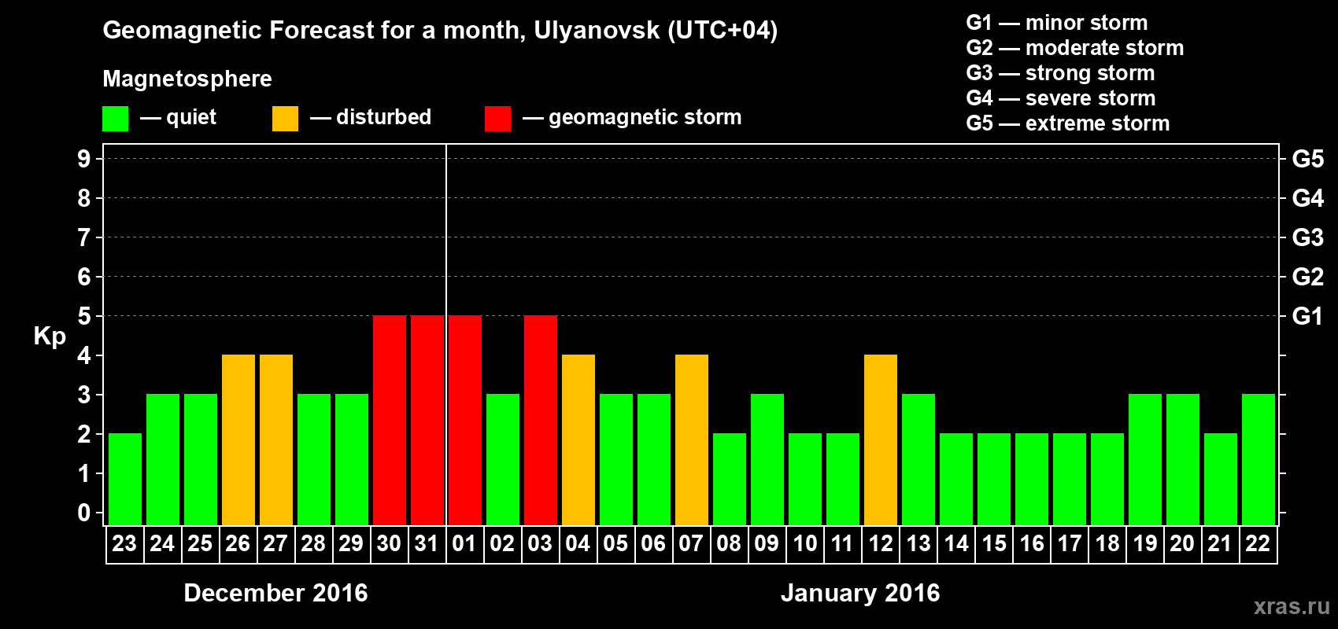Select the green bar for January 19
The height and width of the screenshot is (629, 1338).
1145,459
